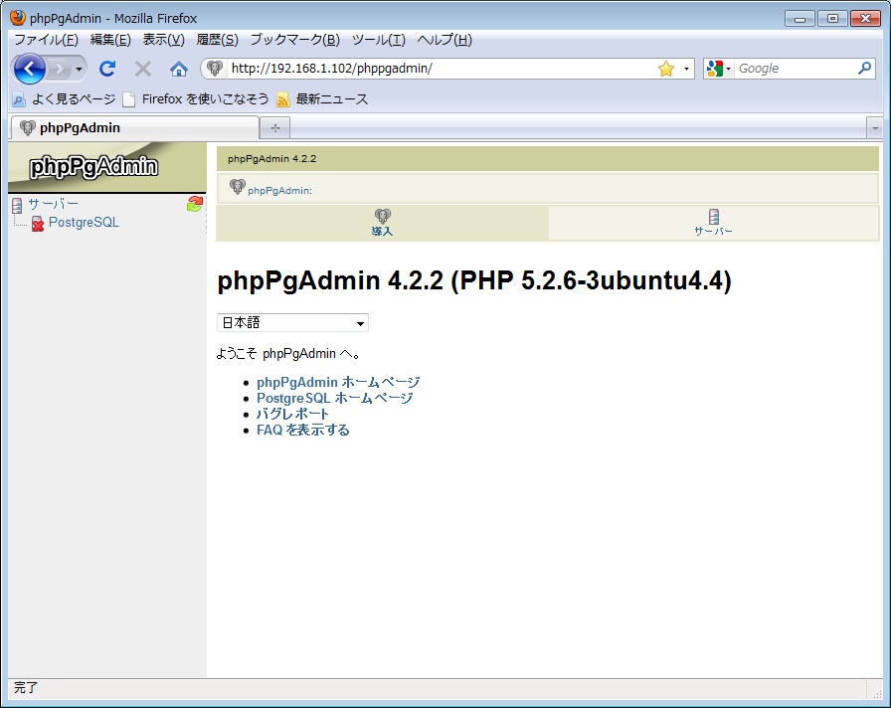Click the server icon beside サーバー in tree
The width and height of the screenshot is (891, 708).
(17, 205)
